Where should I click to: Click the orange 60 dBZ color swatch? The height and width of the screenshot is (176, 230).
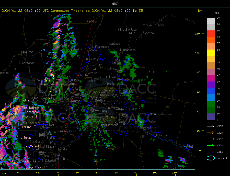(211, 40)
